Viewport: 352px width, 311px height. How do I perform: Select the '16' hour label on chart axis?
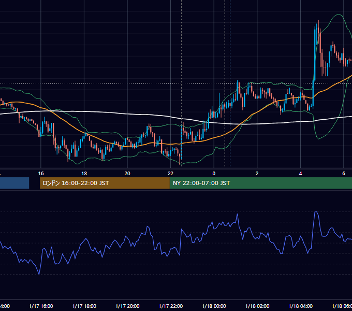41,174
